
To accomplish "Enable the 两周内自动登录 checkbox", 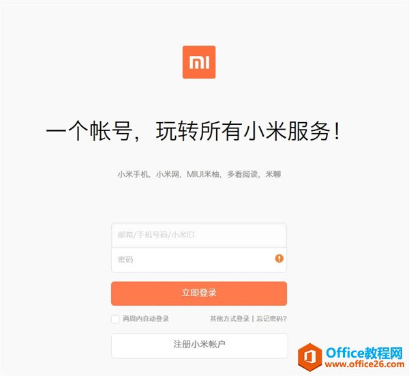I will [x=115, y=319].
